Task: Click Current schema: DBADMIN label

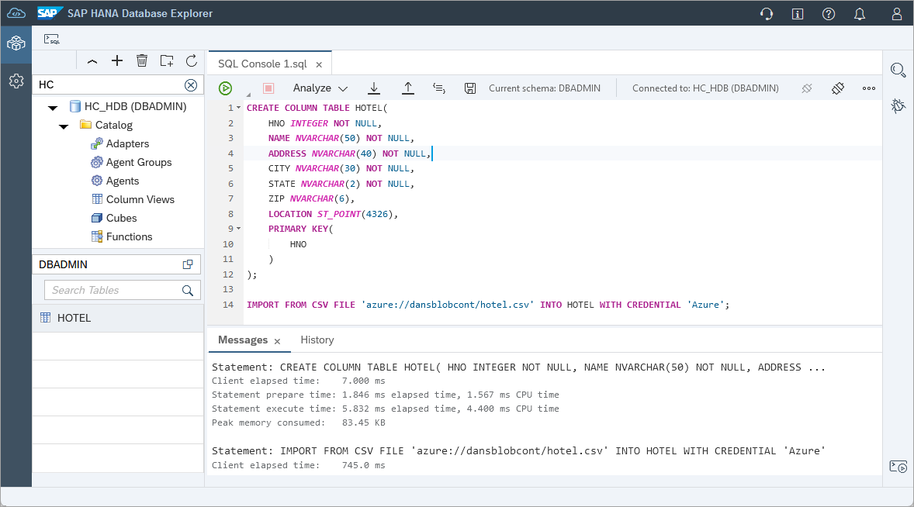Action: coord(545,88)
